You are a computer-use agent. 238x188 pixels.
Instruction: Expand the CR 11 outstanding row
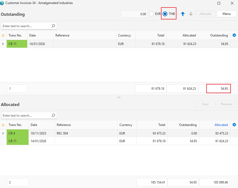tap(3, 44)
